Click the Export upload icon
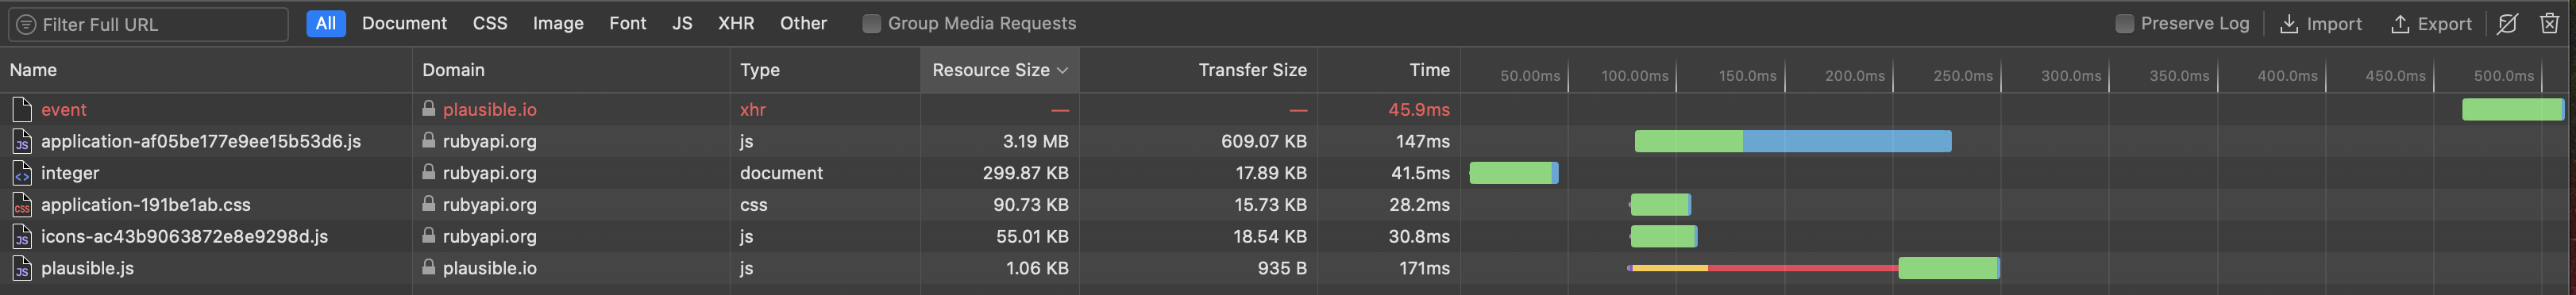Image resolution: width=2576 pixels, height=295 pixels. coord(2399,24)
